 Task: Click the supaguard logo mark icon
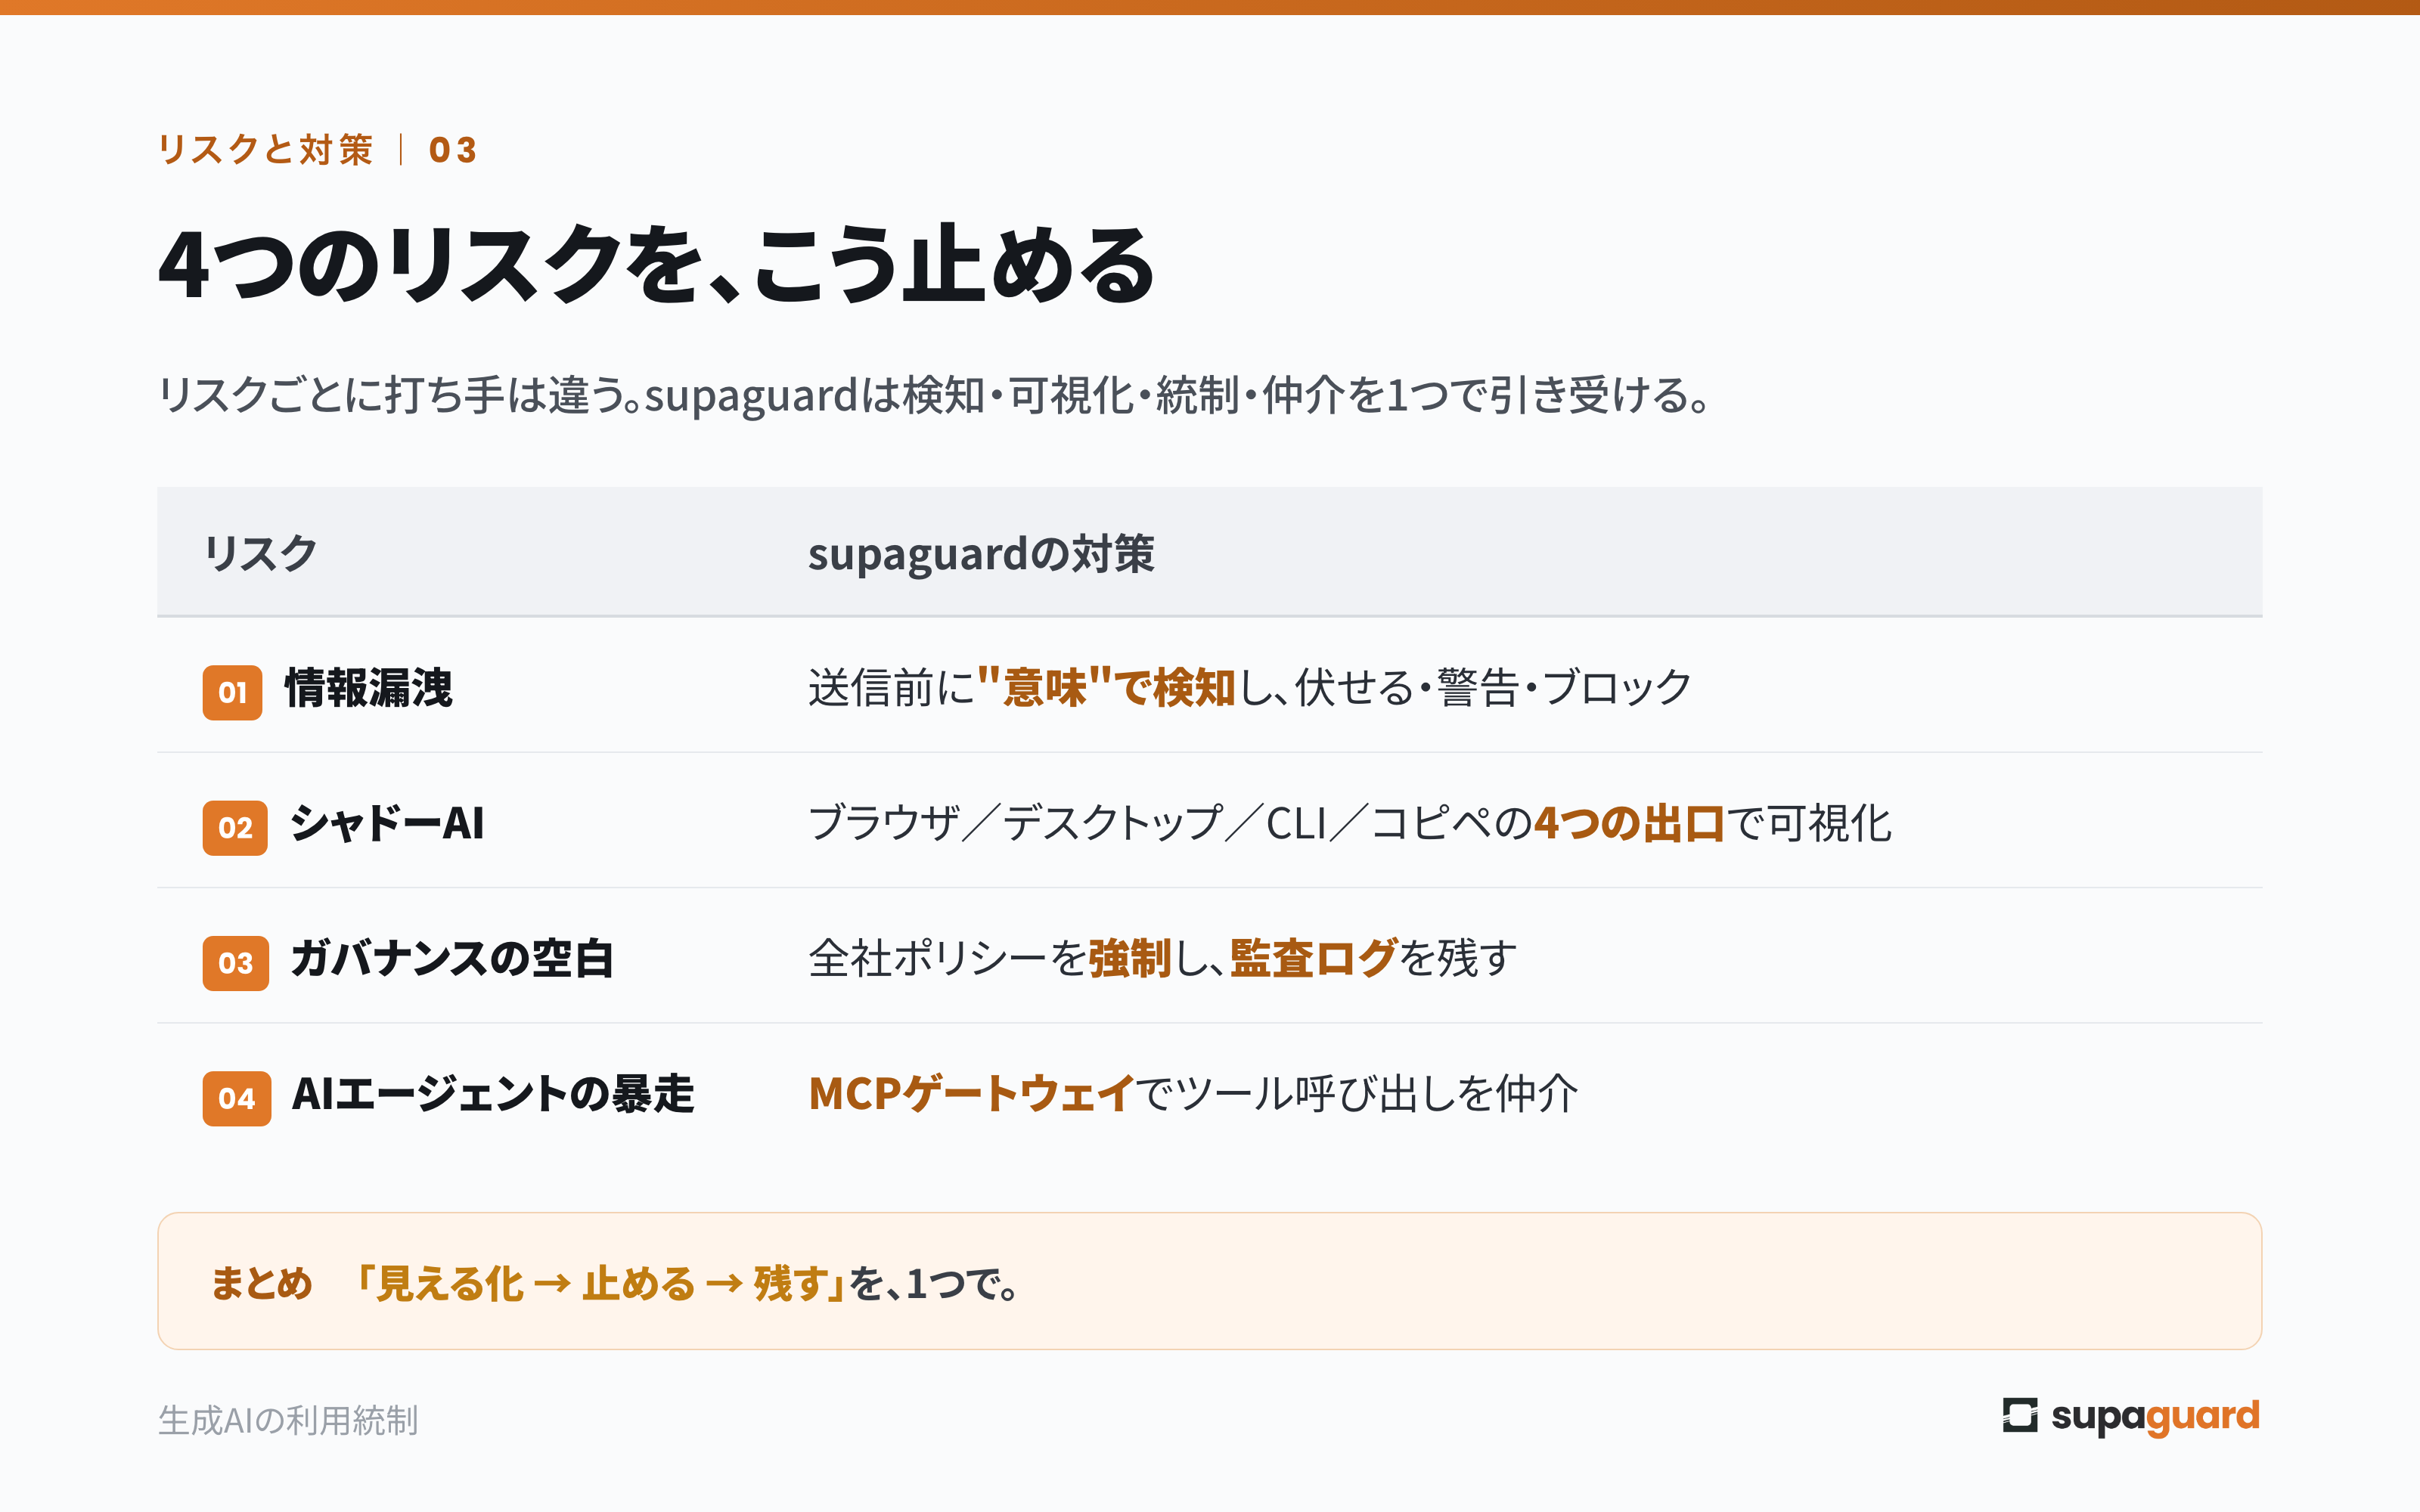coord(2020,1416)
